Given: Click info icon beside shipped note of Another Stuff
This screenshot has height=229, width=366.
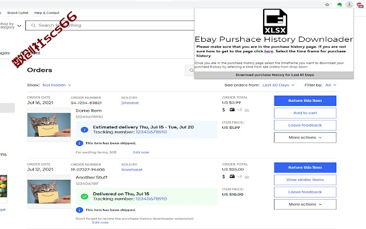Looking at the screenshot, I should (79, 210).
